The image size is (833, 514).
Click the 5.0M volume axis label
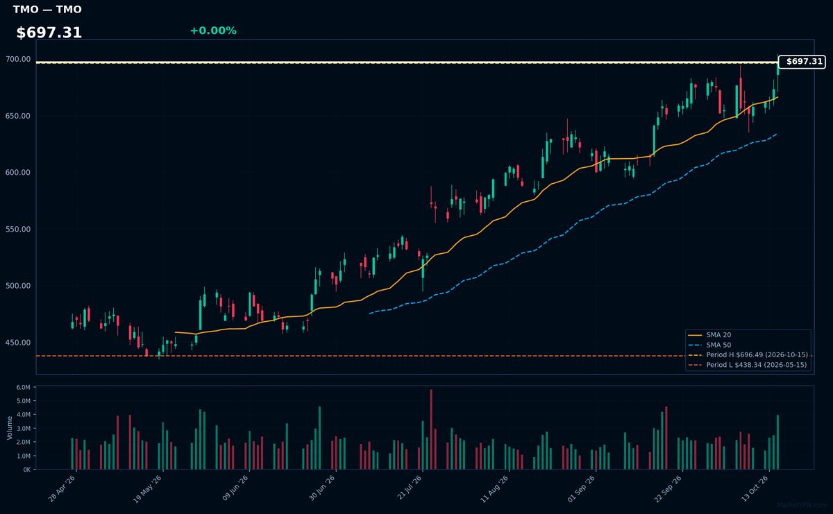click(24, 401)
